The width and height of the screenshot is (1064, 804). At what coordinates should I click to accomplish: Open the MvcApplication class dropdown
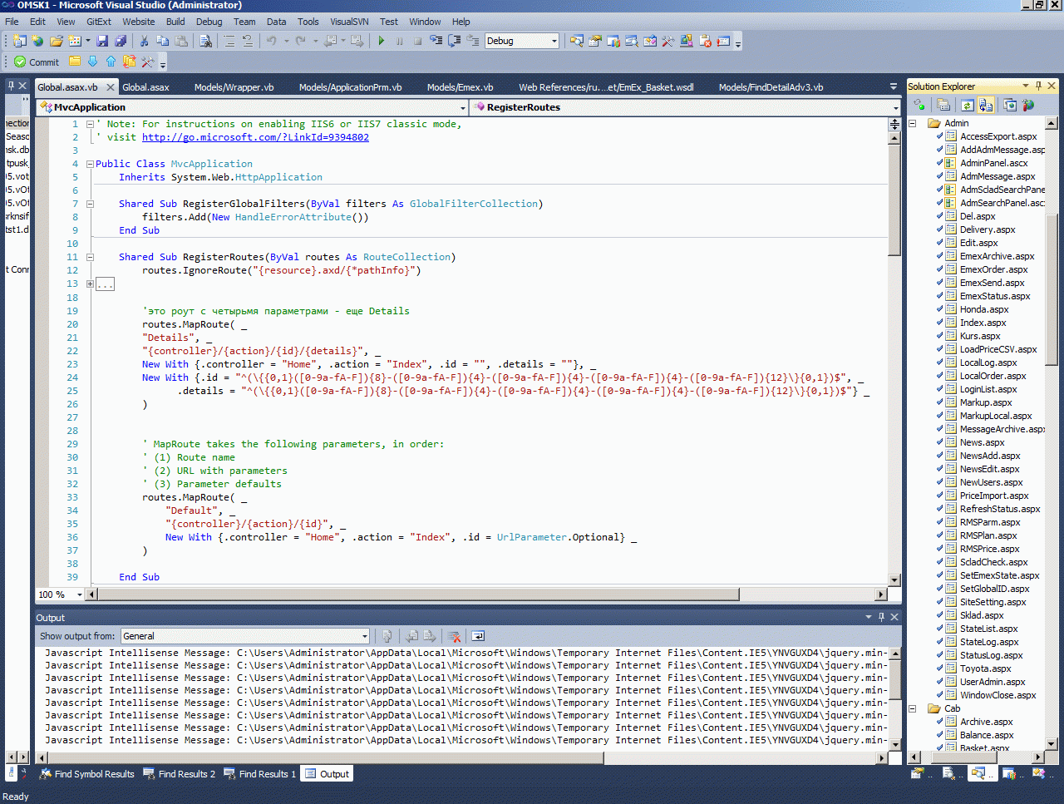463,107
